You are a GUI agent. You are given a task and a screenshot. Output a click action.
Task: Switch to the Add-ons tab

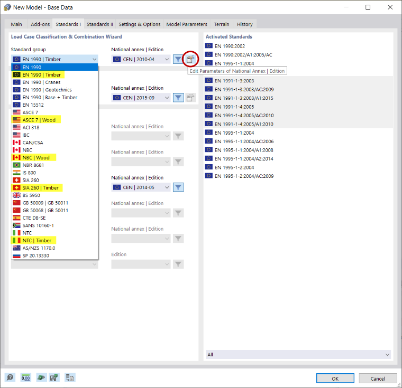(x=40, y=24)
